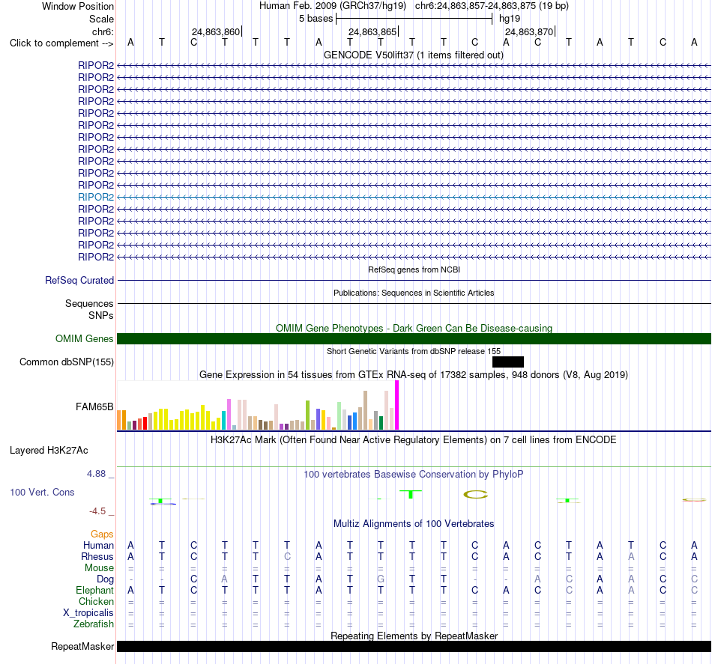Click the orange Gaps row label
The width and height of the screenshot is (712, 664).
(102, 534)
